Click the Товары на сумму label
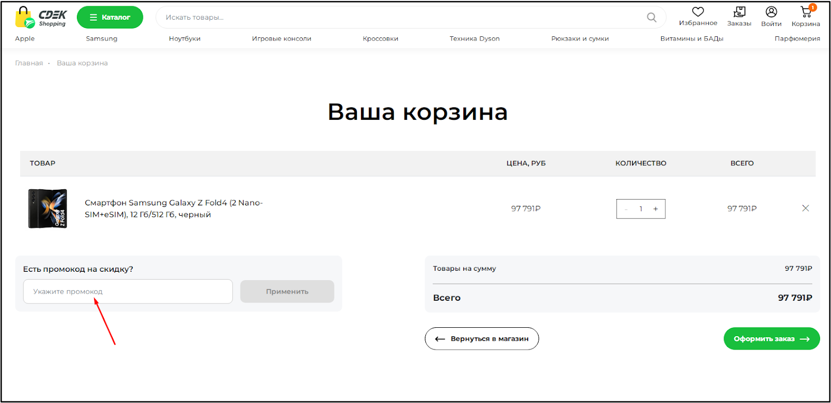Screen dimensions: 831x403 click(x=464, y=268)
